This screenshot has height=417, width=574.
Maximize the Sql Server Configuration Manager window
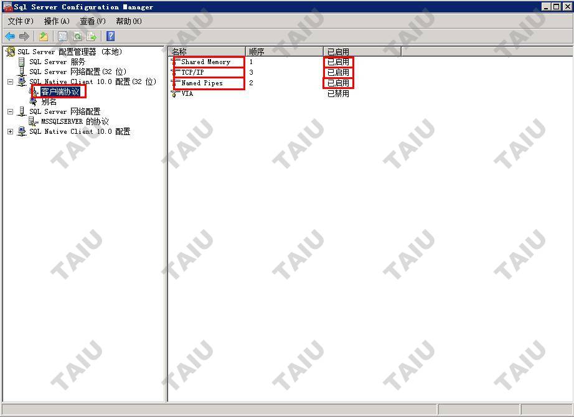point(556,7)
